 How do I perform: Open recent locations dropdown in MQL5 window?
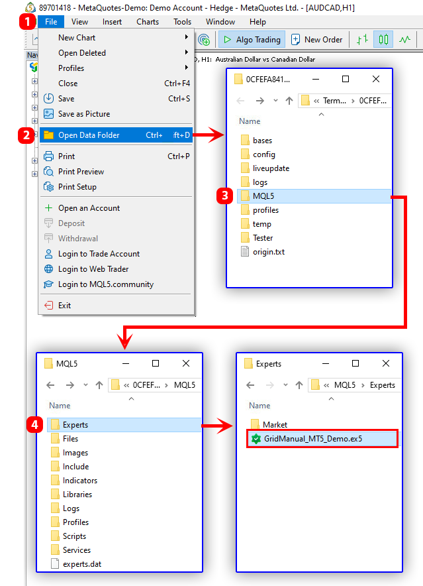[85, 385]
